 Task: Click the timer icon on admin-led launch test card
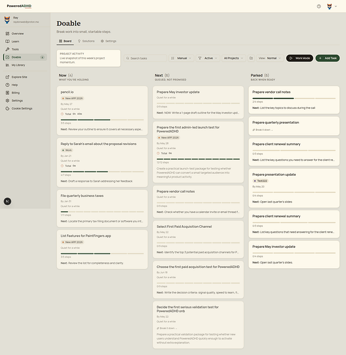pos(158,153)
